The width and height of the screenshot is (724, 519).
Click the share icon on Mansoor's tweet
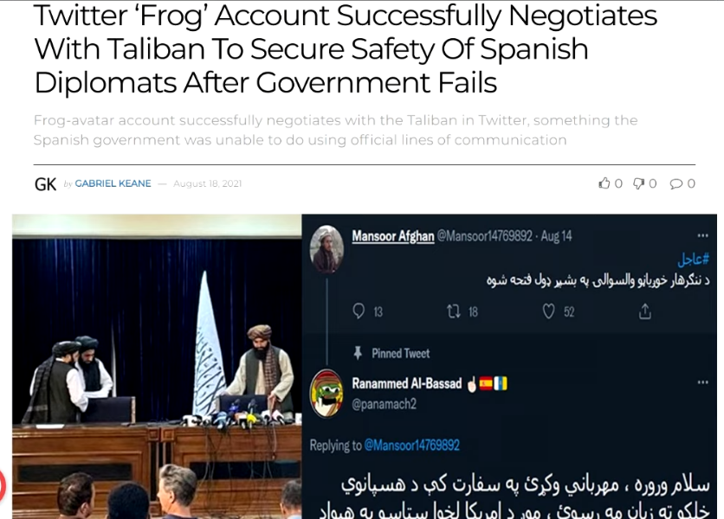coord(645,311)
